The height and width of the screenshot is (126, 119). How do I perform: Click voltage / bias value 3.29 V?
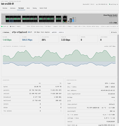(x=109, y=118)
